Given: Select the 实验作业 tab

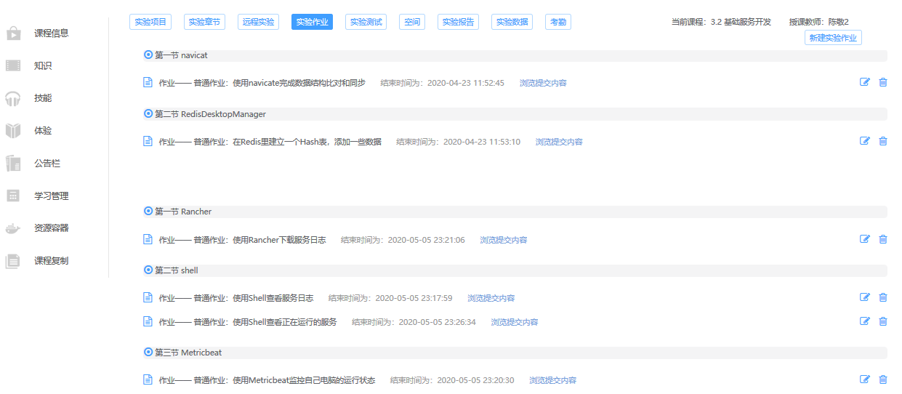Looking at the screenshot, I should pos(312,22).
